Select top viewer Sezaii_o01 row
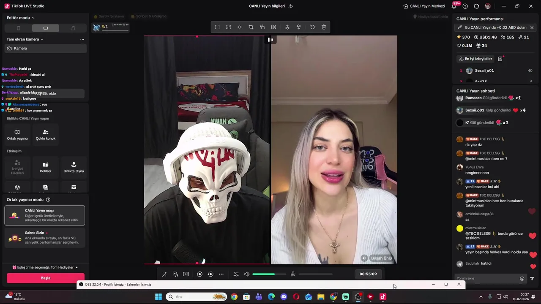This screenshot has height=304, width=541. (x=496, y=71)
